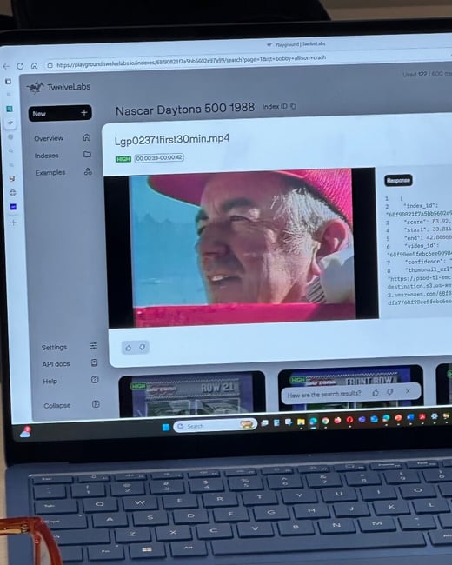Click the Windows taskbar Search box
The image size is (452, 565).
tap(216, 426)
